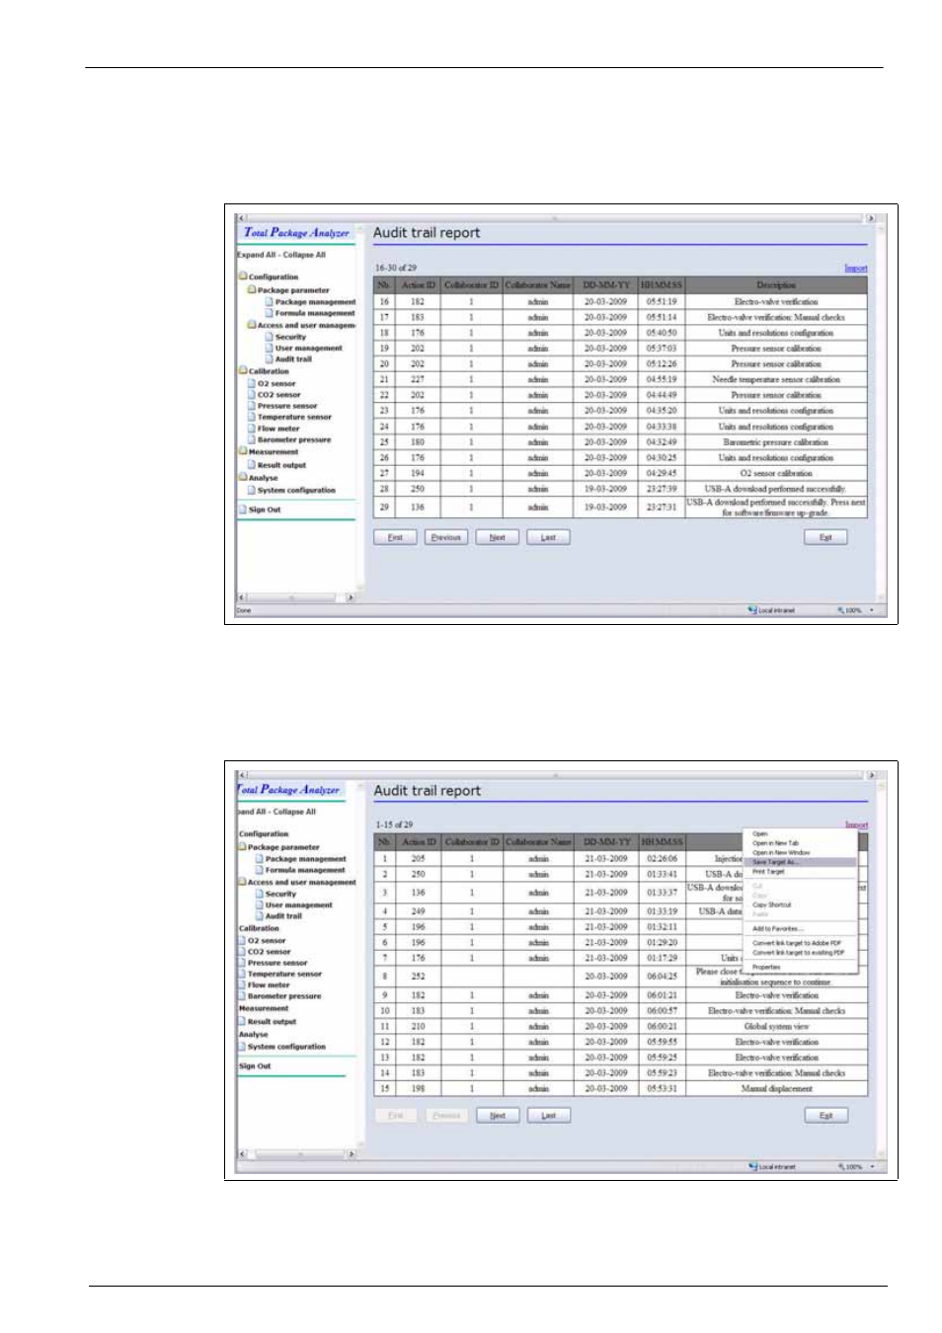Choose Save Target As... in context menu
Screen dimensions: 942x1333
coord(801,862)
